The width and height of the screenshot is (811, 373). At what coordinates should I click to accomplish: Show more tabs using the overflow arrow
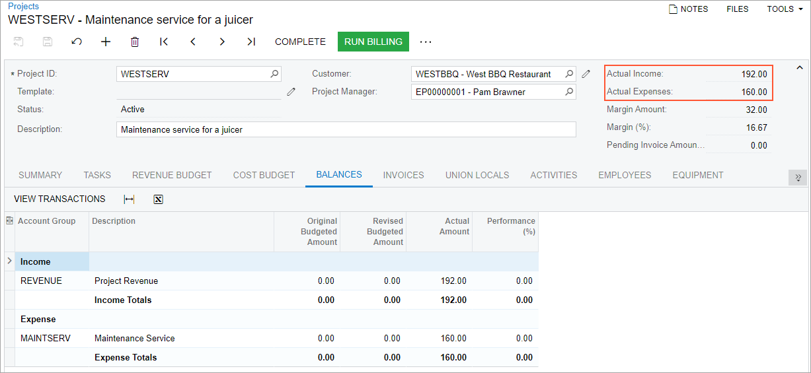point(797,177)
